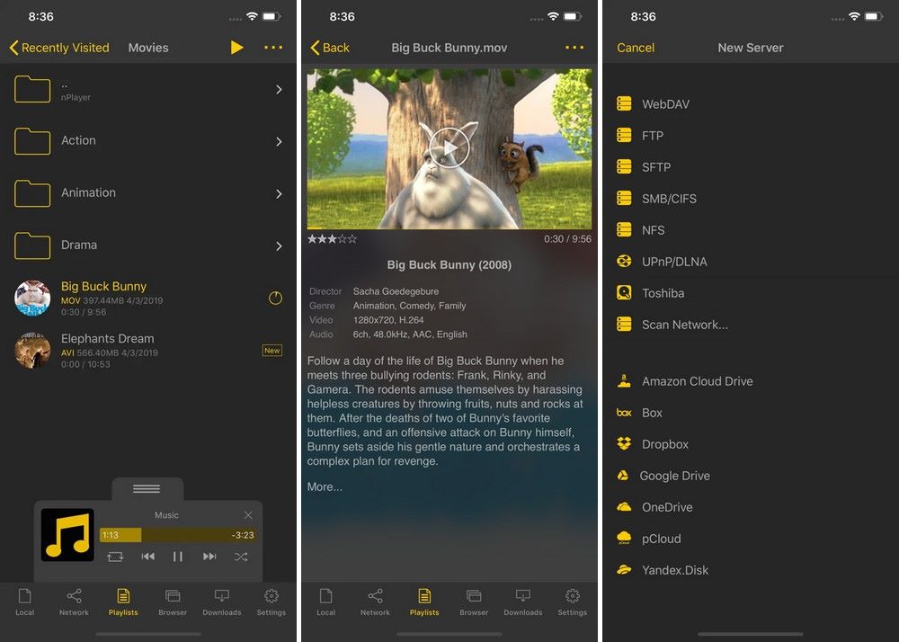The height and width of the screenshot is (642, 899).
Task: Expand the Animation folder
Action: coord(279,193)
